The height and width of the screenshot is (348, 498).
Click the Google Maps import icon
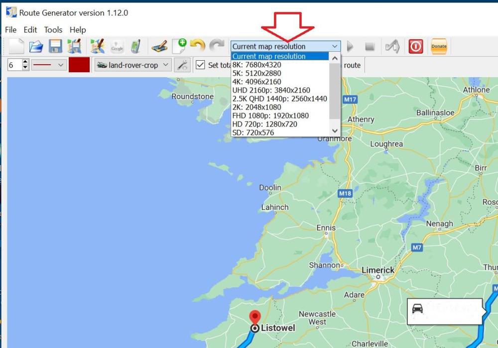click(117, 46)
